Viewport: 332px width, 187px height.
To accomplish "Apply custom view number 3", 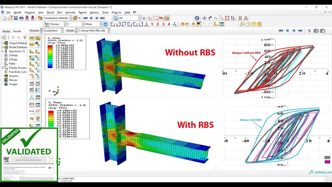I will click(163, 24).
